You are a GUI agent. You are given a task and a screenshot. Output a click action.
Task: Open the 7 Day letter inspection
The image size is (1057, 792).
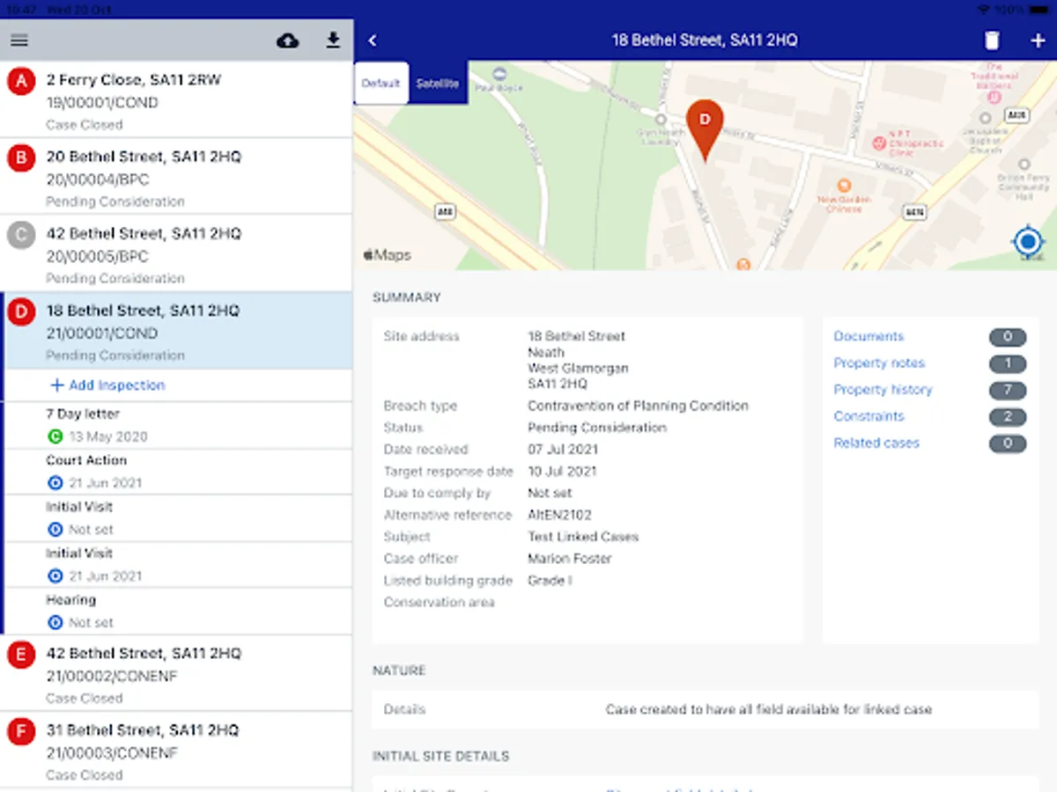179,425
